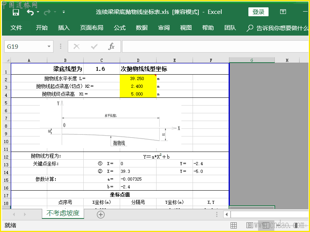
Task: Click the horizontal scrollbar left arrow
Action: pos(227,214)
